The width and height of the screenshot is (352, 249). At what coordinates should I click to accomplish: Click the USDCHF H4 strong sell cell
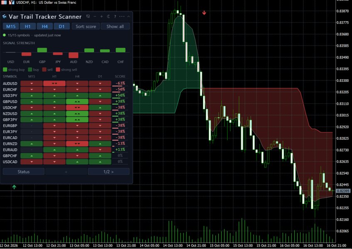(77, 107)
